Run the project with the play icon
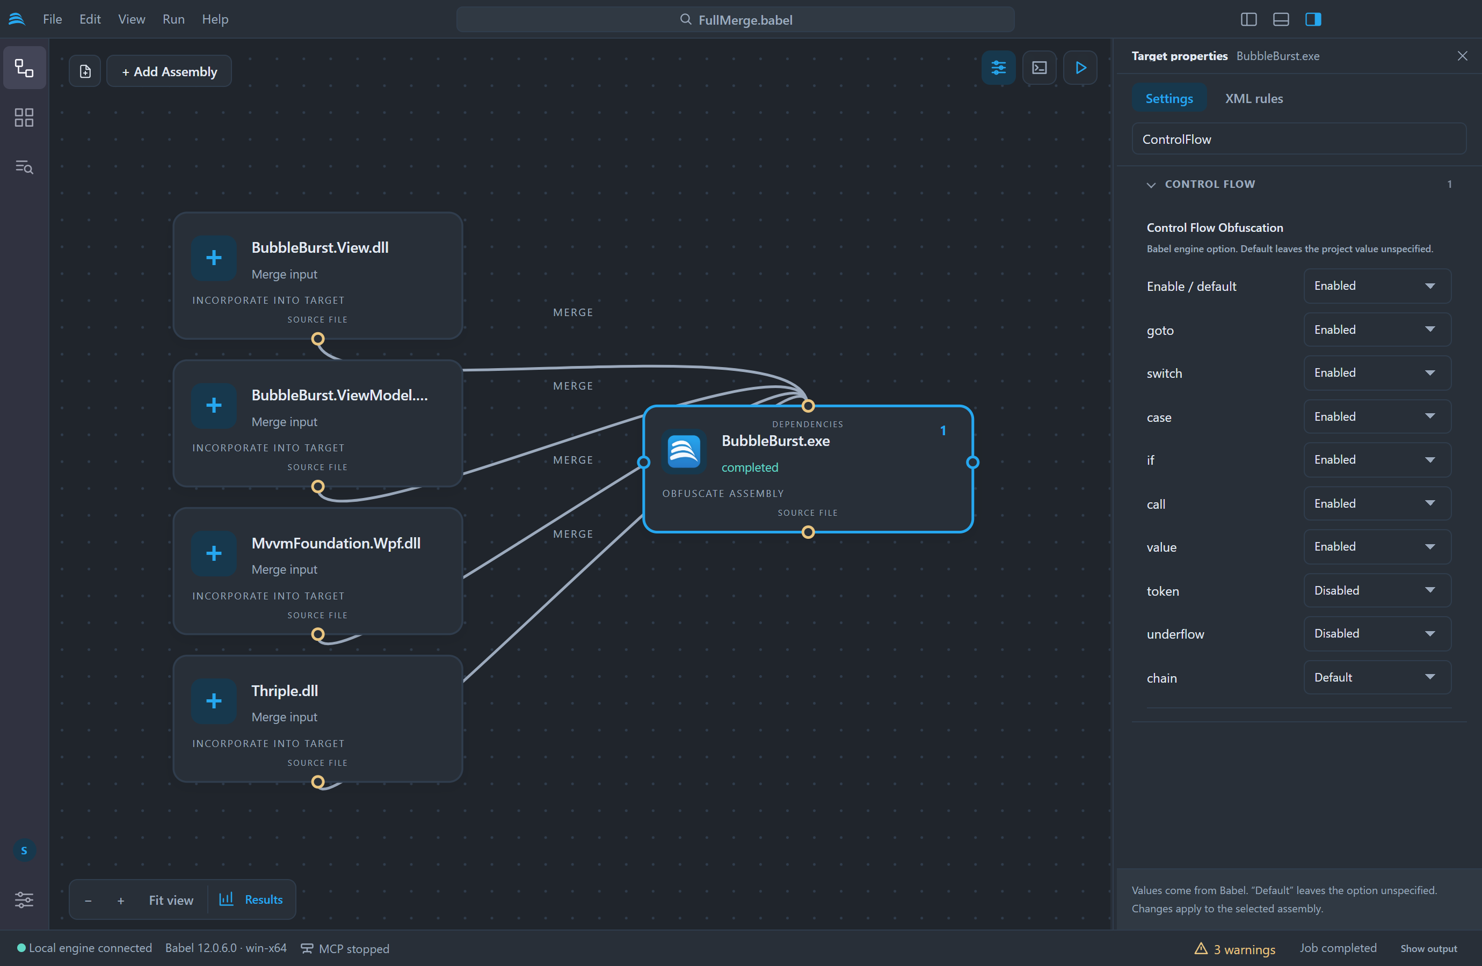 [1080, 68]
